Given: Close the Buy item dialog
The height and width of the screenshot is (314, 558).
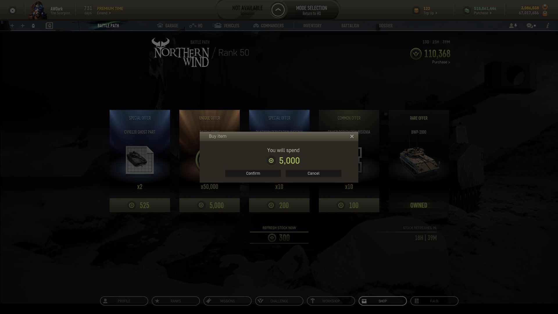Looking at the screenshot, I should coord(352,136).
